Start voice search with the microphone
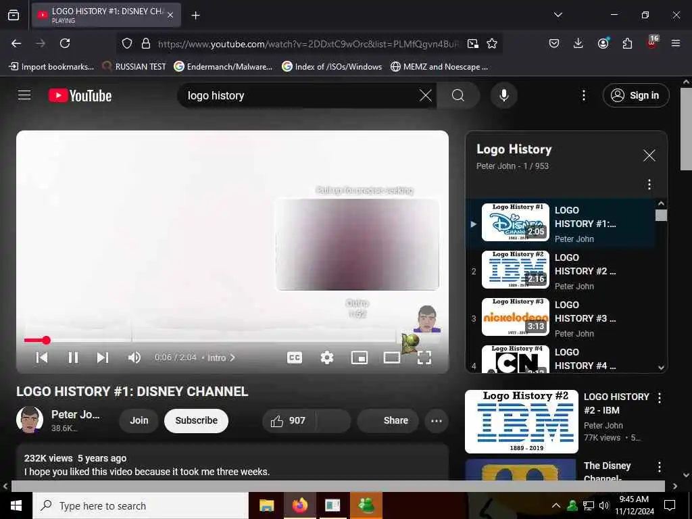This screenshot has height=519, width=692. [x=503, y=95]
